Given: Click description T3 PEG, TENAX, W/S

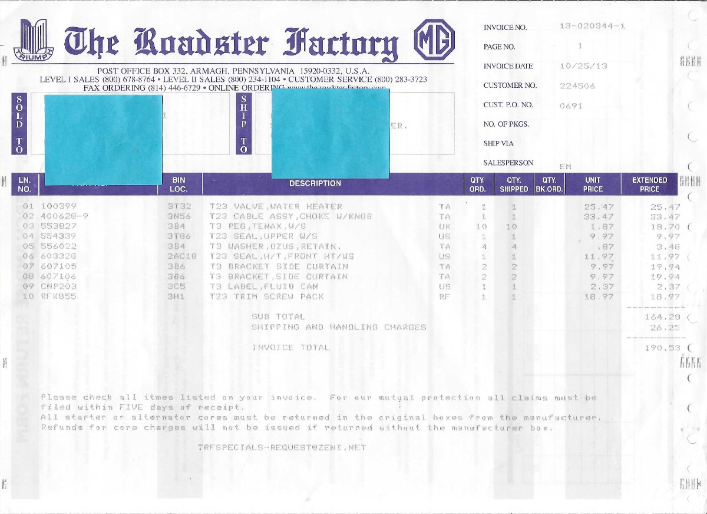Looking at the screenshot, I should (258, 226).
